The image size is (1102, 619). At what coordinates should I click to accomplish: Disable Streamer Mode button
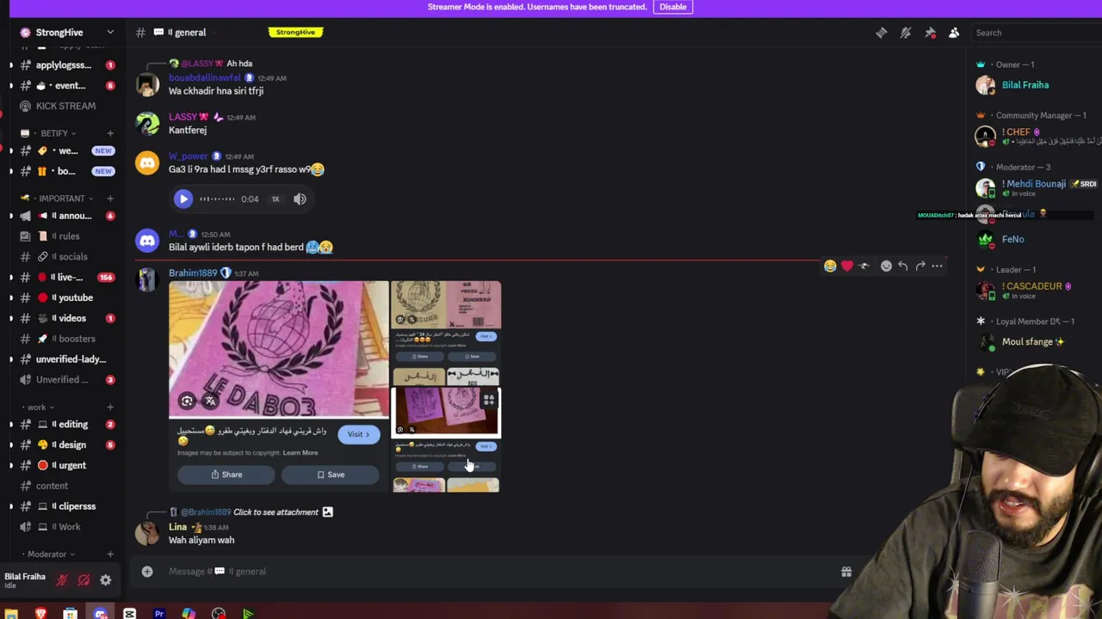(672, 7)
